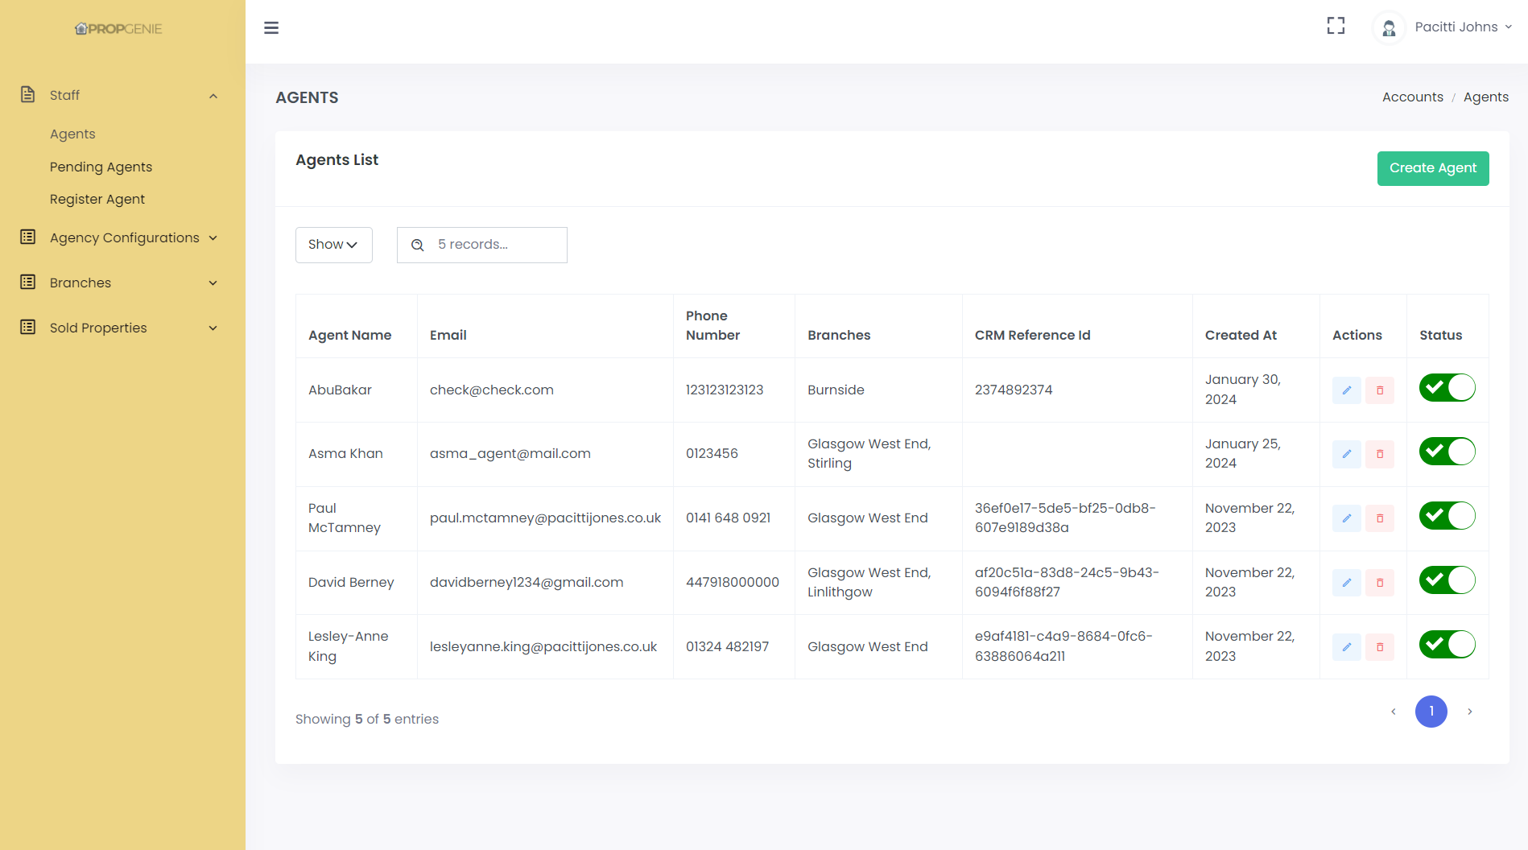Click the Create Agent button
This screenshot has height=850, width=1528.
[x=1432, y=168]
